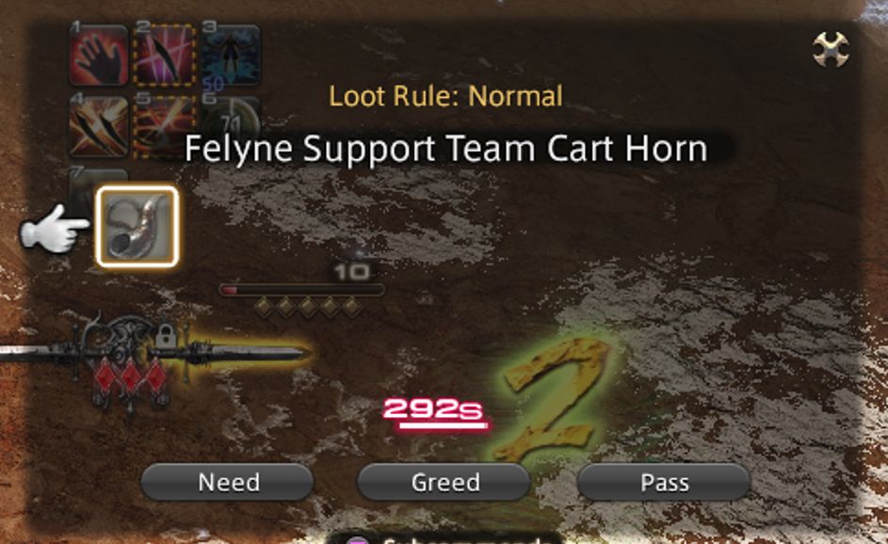This screenshot has width=888, height=544.
Task: Click the 292s countdown timer
Action: click(434, 412)
